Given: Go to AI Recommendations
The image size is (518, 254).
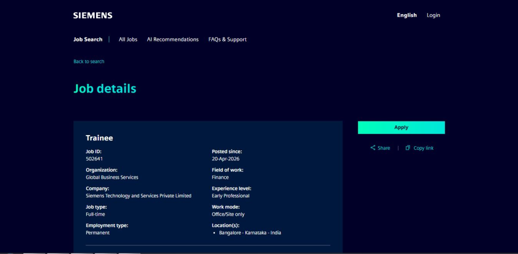Looking at the screenshot, I should (x=173, y=39).
